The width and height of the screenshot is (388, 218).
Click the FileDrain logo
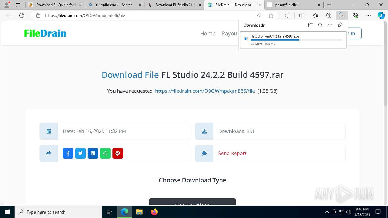click(x=45, y=33)
